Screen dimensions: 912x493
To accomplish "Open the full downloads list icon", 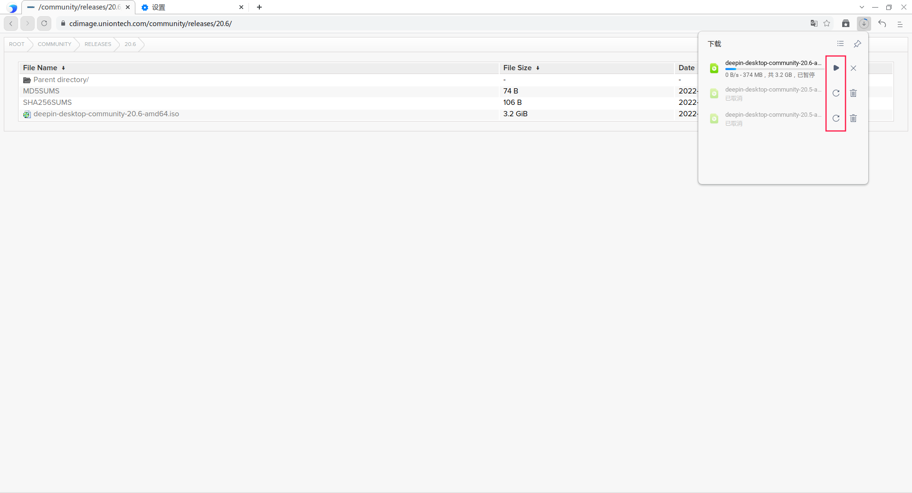I will (x=840, y=44).
